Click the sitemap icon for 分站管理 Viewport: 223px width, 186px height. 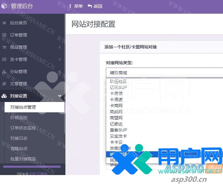tap(4, 72)
